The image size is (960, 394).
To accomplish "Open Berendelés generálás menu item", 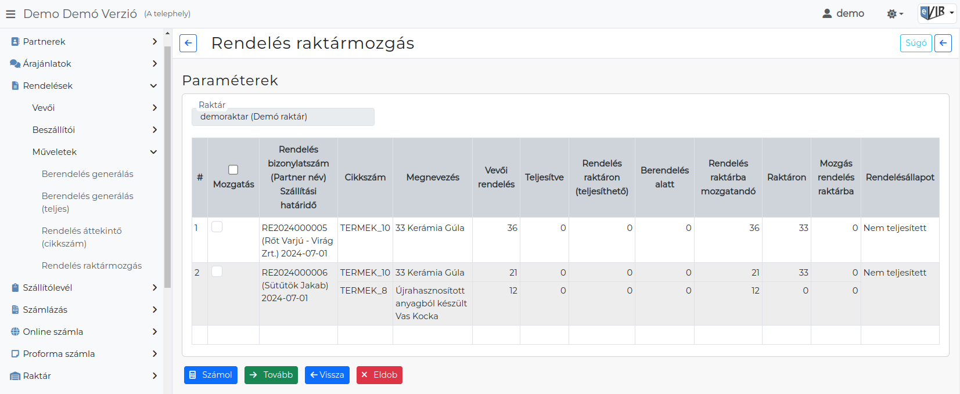I will click(87, 174).
